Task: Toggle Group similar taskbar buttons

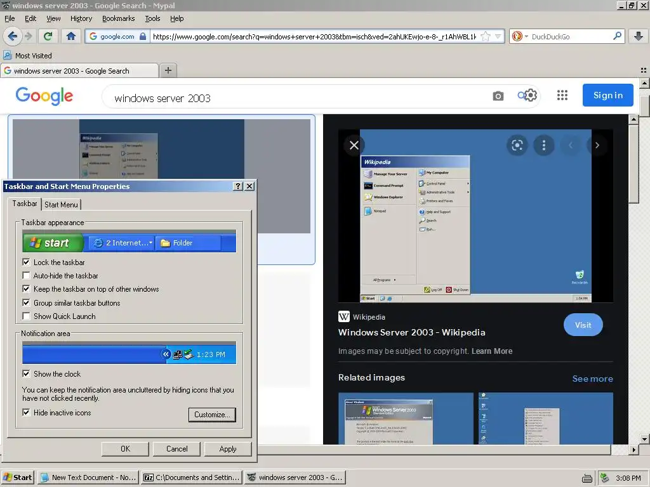Action: point(26,302)
